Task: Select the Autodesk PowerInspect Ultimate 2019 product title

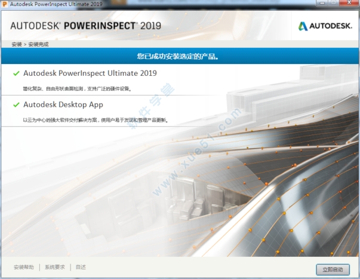Action: pyautogui.click(x=90, y=73)
